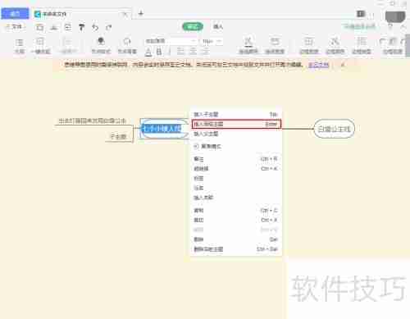Open the border color tool in ribbon

click(335, 46)
